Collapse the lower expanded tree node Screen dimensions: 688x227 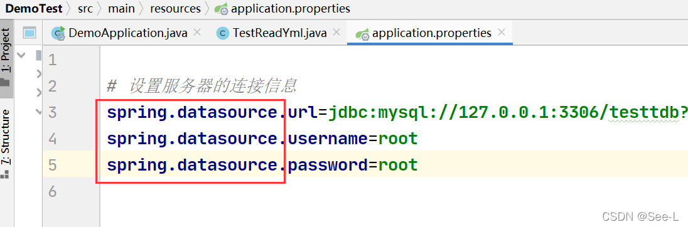[39, 112]
